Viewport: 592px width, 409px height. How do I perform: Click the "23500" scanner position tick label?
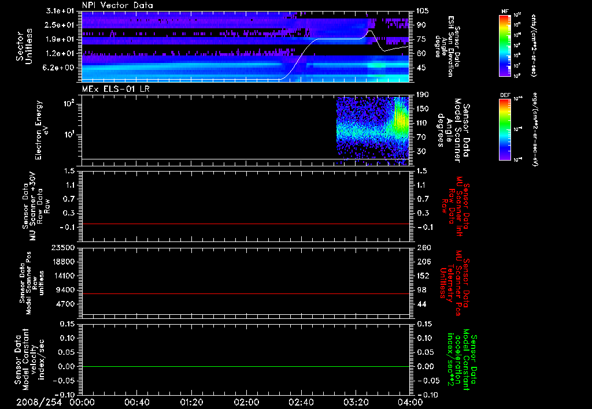pyautogui.click(x=62, y=247)
